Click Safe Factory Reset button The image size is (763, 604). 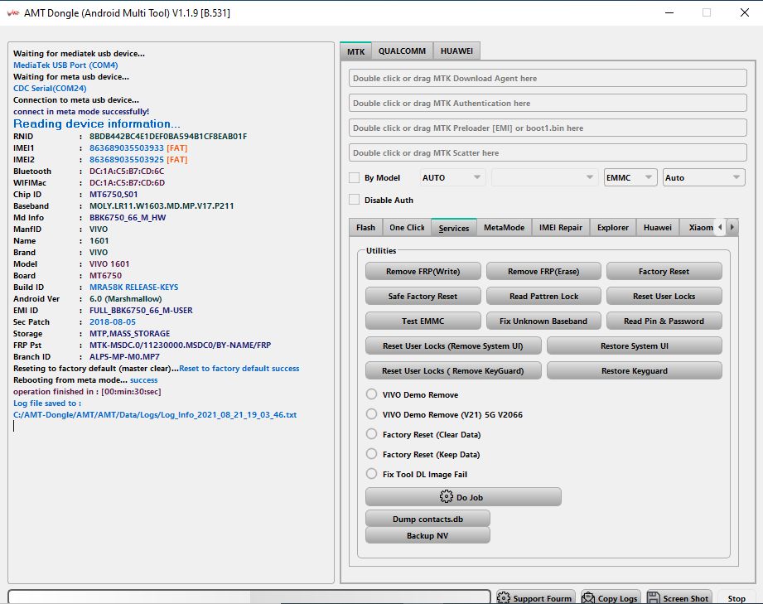[x=423, y=296]
